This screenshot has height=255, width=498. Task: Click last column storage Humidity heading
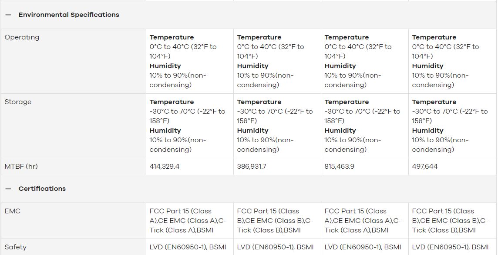point(427,131)
